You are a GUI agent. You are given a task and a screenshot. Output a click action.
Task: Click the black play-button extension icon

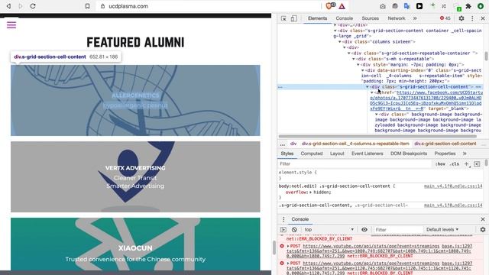pyautogui.click(x=419, y=6)
